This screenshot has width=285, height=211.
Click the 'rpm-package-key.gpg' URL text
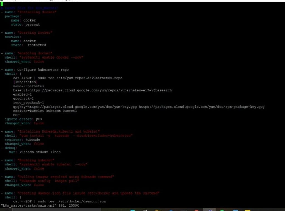[x=245, y=107]
